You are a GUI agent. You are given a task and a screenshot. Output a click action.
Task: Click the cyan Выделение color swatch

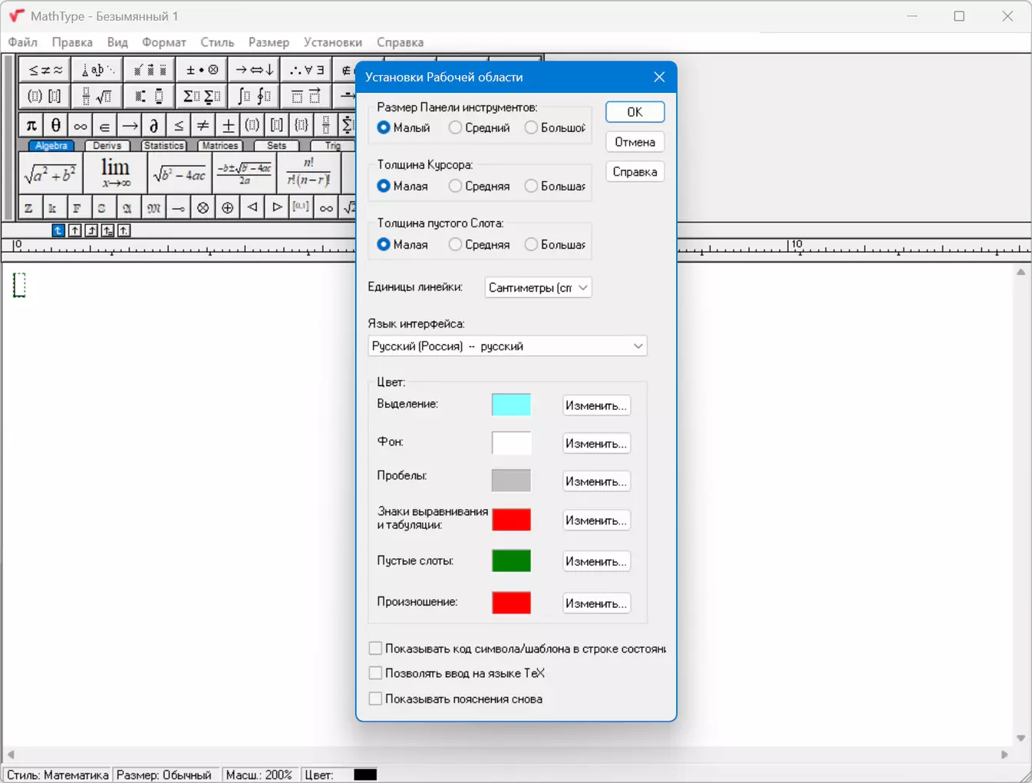click(x=511, y=405)
